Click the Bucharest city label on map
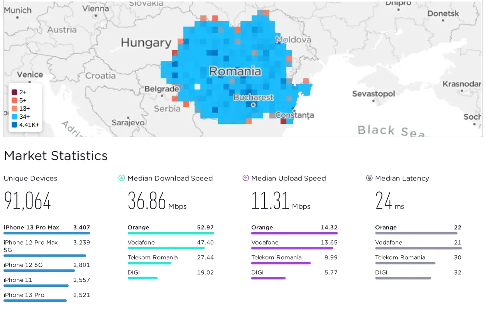 coord(254,97)
